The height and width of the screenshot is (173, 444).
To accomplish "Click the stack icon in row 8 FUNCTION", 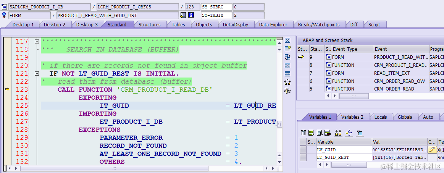I will (x=328, y=65).
